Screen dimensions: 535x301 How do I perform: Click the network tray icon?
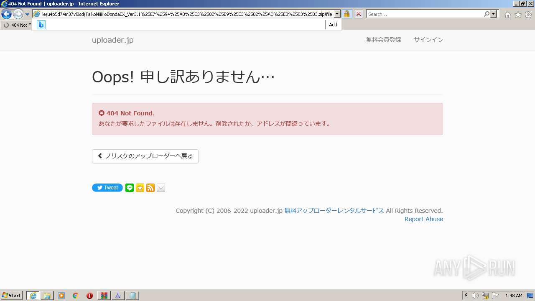tap(485, 296)
